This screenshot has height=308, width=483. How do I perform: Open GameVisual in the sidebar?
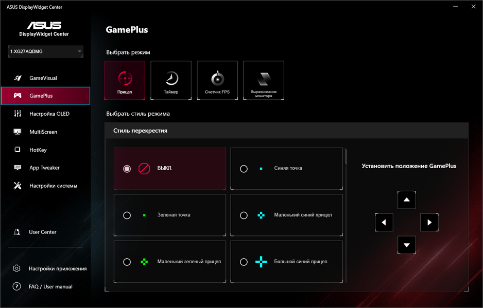tap(46, 78)
